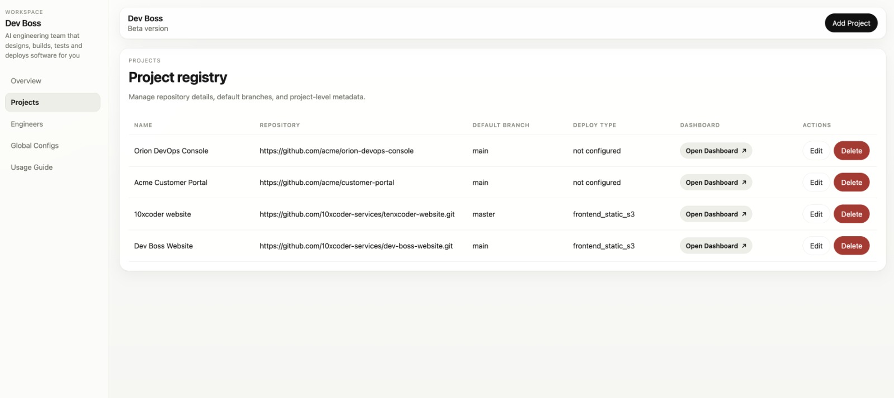Edit the 10xcoder website project
Viewport: 894px width, 398px height.
816,214
